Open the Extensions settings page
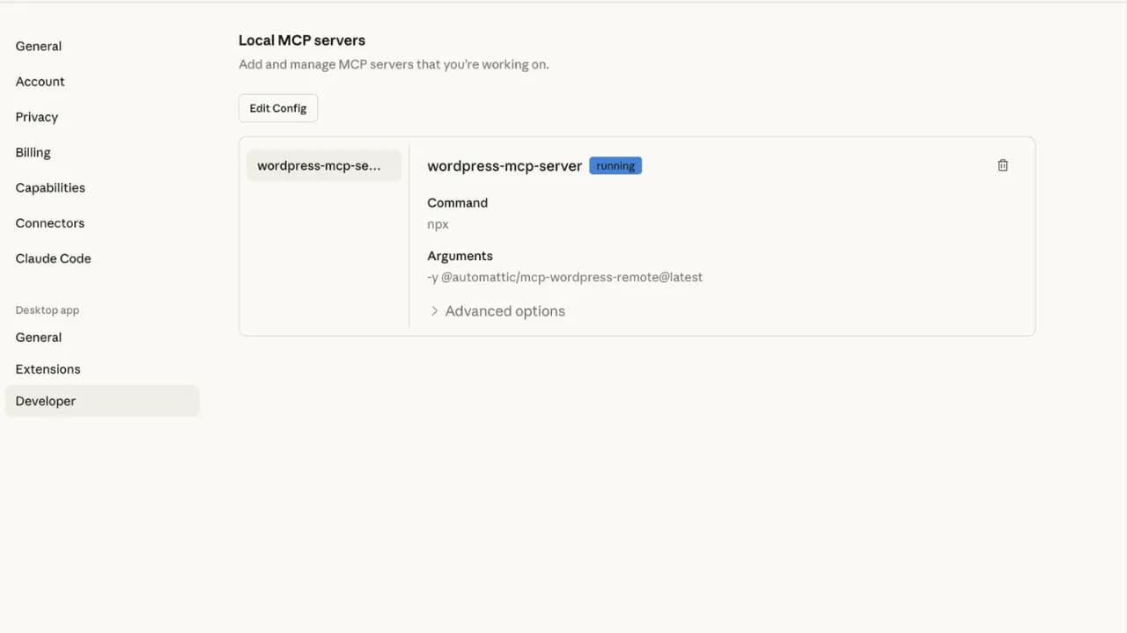This screenshot has width=1127, height=633. click(x=48, y=368)
